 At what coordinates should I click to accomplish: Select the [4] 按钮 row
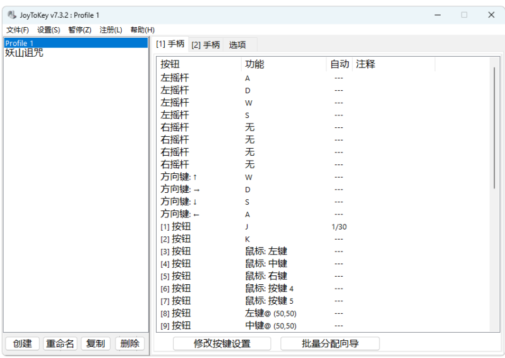pos(323,263)
